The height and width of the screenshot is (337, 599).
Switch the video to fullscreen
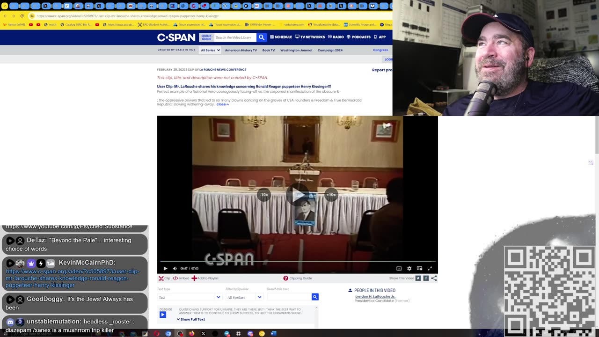pyautogui.click(x=430, y=268)
